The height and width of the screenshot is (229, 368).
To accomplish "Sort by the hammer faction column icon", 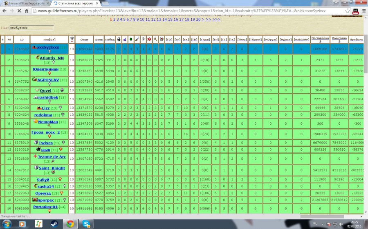I will [x=155, y=40].
